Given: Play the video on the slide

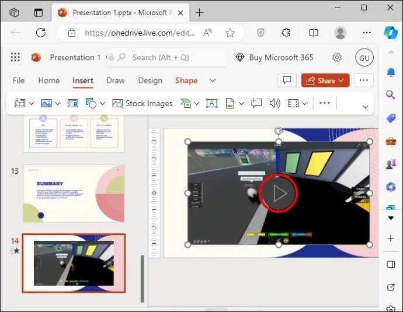Looking at the screenshot, I should click(279, 193).
